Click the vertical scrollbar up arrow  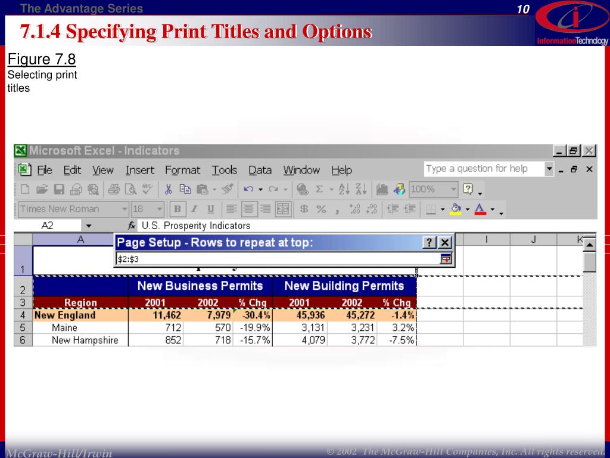coord(590,245)
